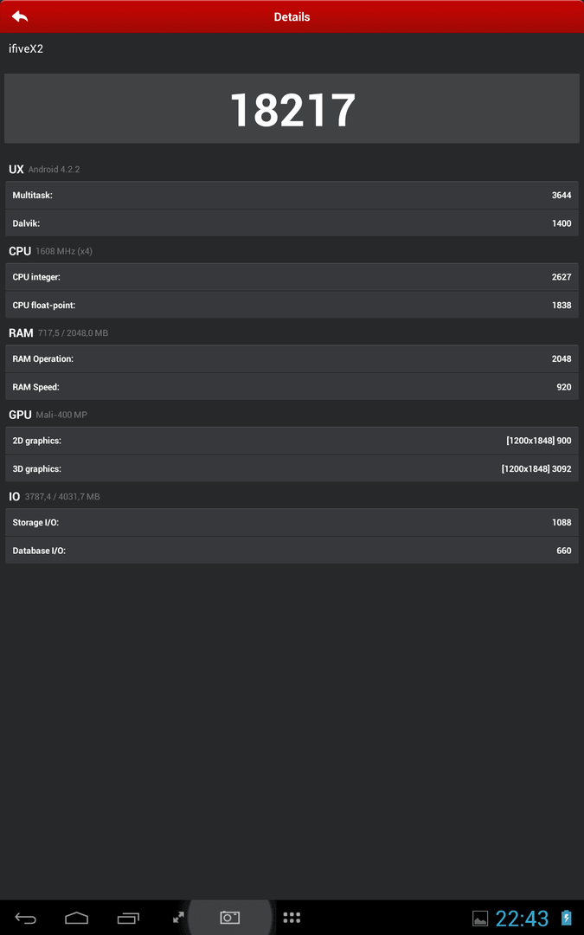584x935 pixels.
Task: Select the CPU integer row
Action: click(x=292, y=277)
